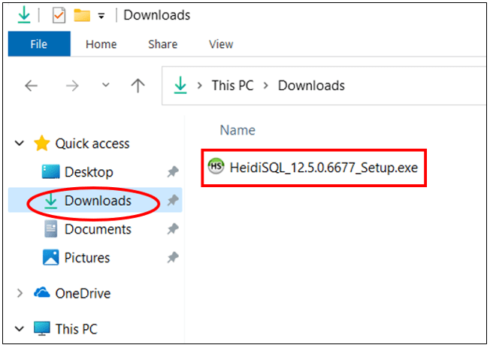
Task: Open the recent locations dropdown arrow
Action: pos(106,86)
